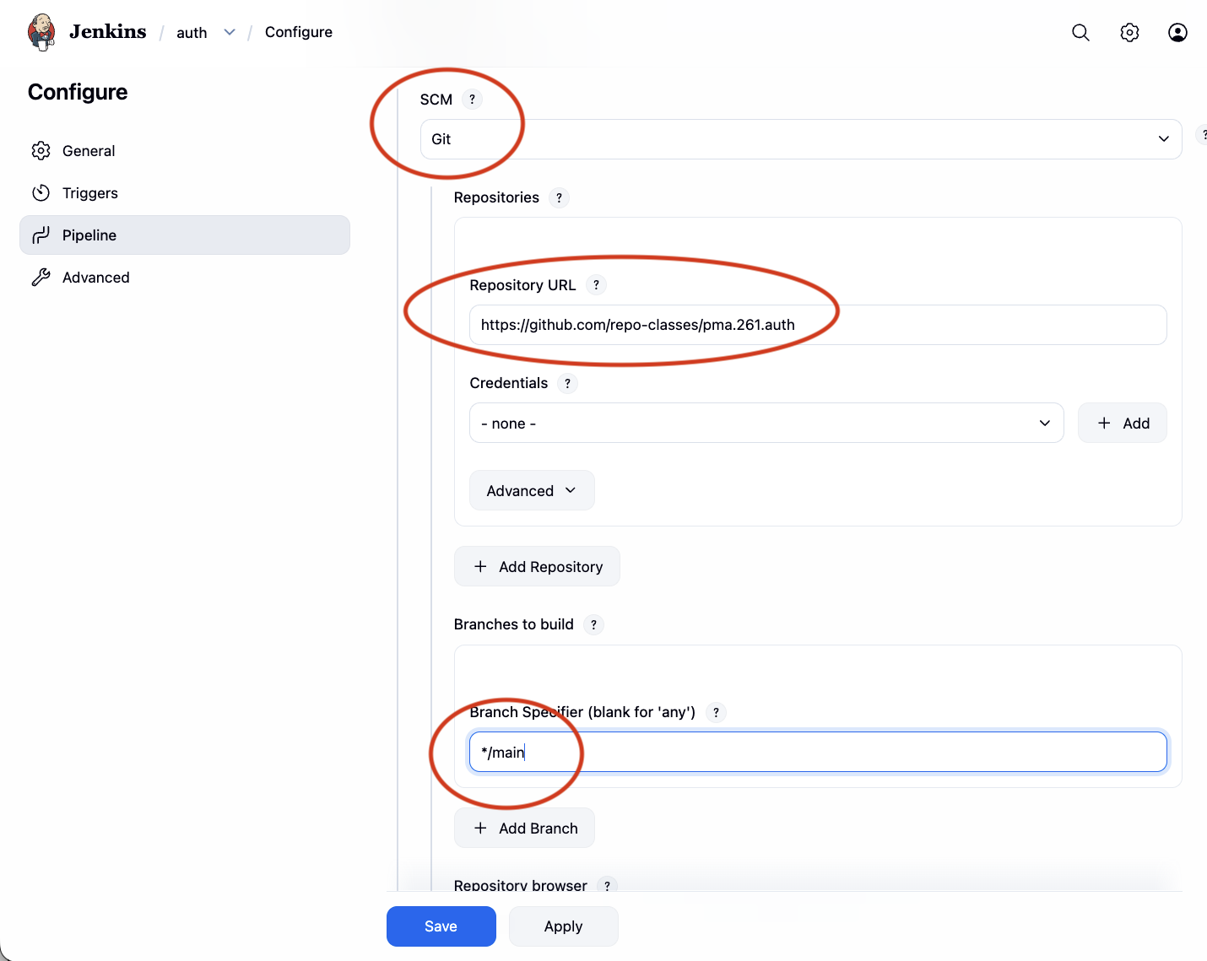Go to General section in sidebar
This screenshot has width=1207, height=961.
point(89,151)
